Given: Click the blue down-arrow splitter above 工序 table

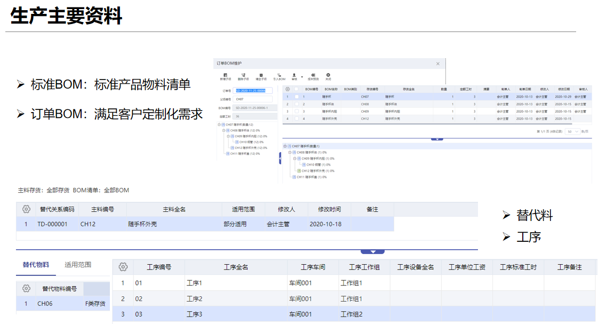Looking at the screenshot, I should coord(372,251).
